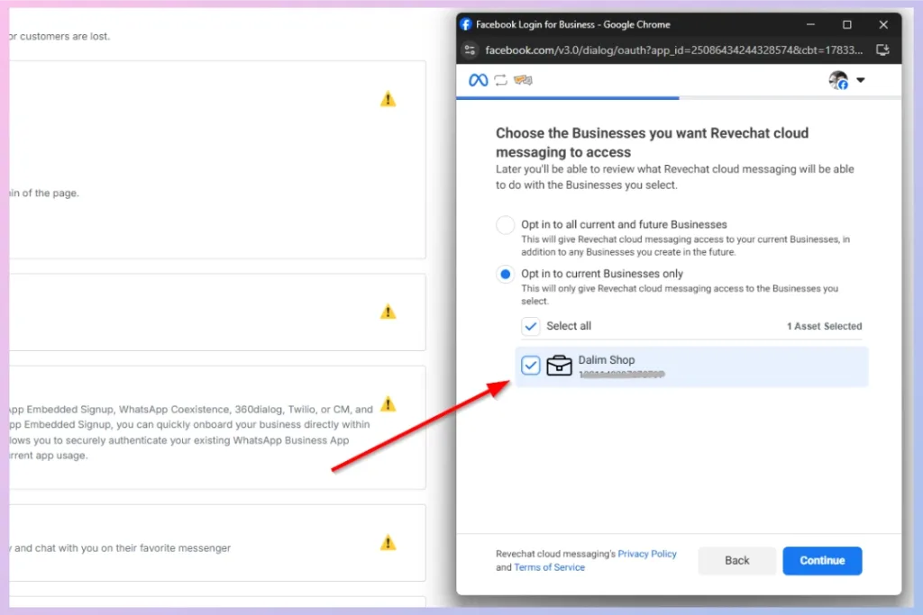Viewport: 923px width, 615px height.
Task: Click the Facebook favicon in window title bar
Action: (x=466, y=24)
